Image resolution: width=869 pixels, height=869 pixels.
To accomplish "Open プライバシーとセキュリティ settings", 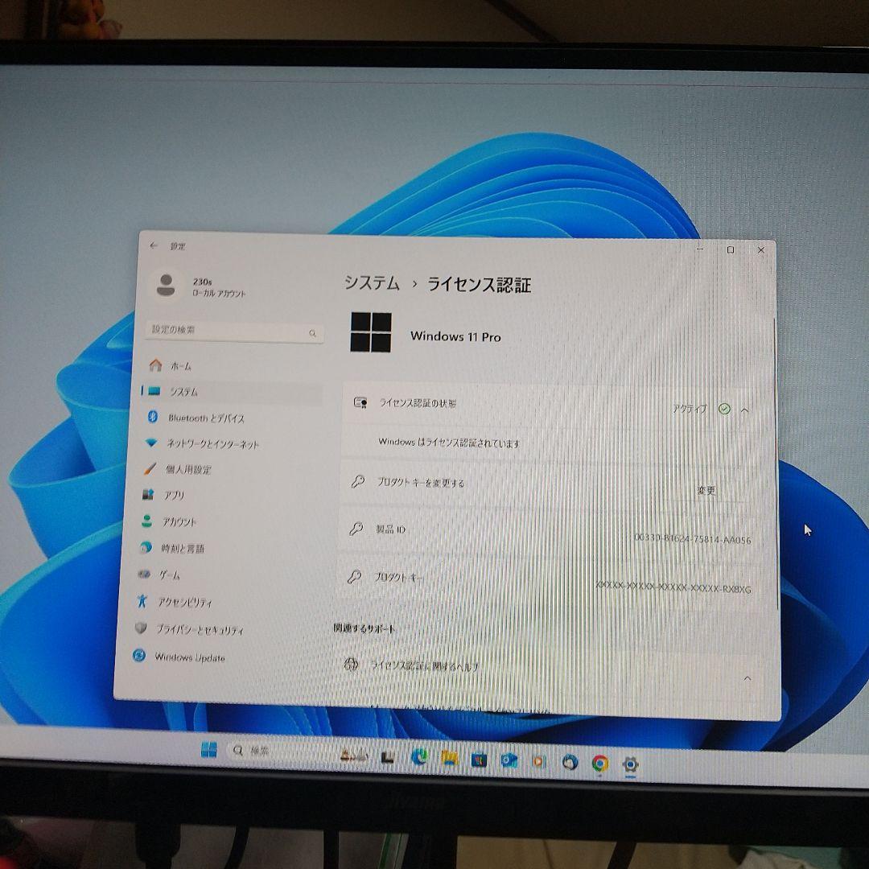I will [x=201, y=631].
